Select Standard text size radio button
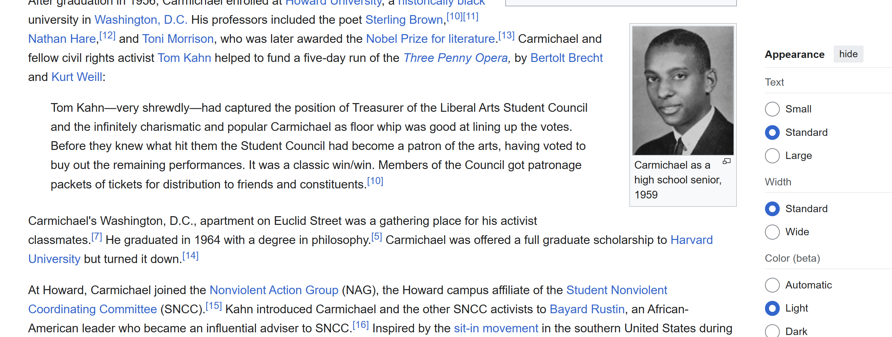892x337 pixels. [772, 133]
